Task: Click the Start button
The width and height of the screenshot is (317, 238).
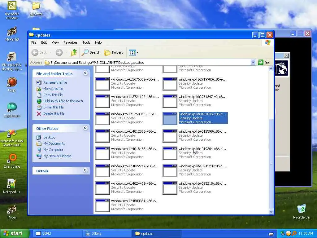Action: pyautogui.click(x=15, y=234)
